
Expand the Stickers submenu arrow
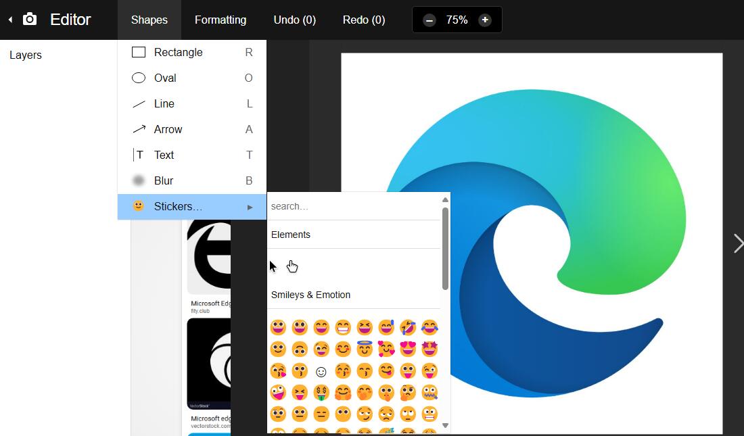pyautogui.click(x=250, y=207)
